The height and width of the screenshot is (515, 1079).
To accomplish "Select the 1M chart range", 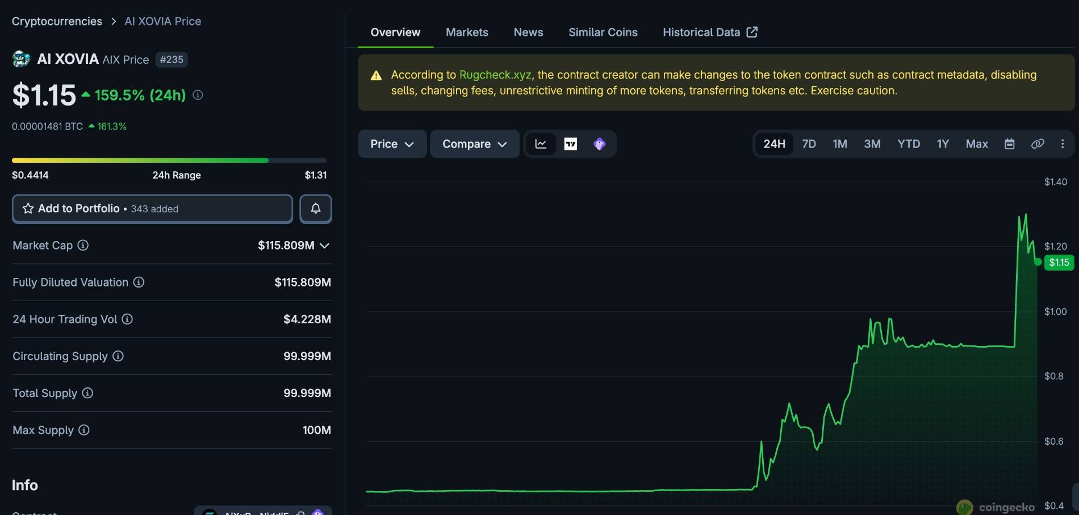I will 840,144.
